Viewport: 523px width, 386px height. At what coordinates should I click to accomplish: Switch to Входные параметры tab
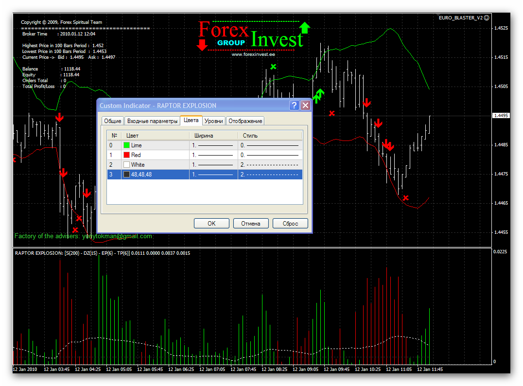click(152, 121)
